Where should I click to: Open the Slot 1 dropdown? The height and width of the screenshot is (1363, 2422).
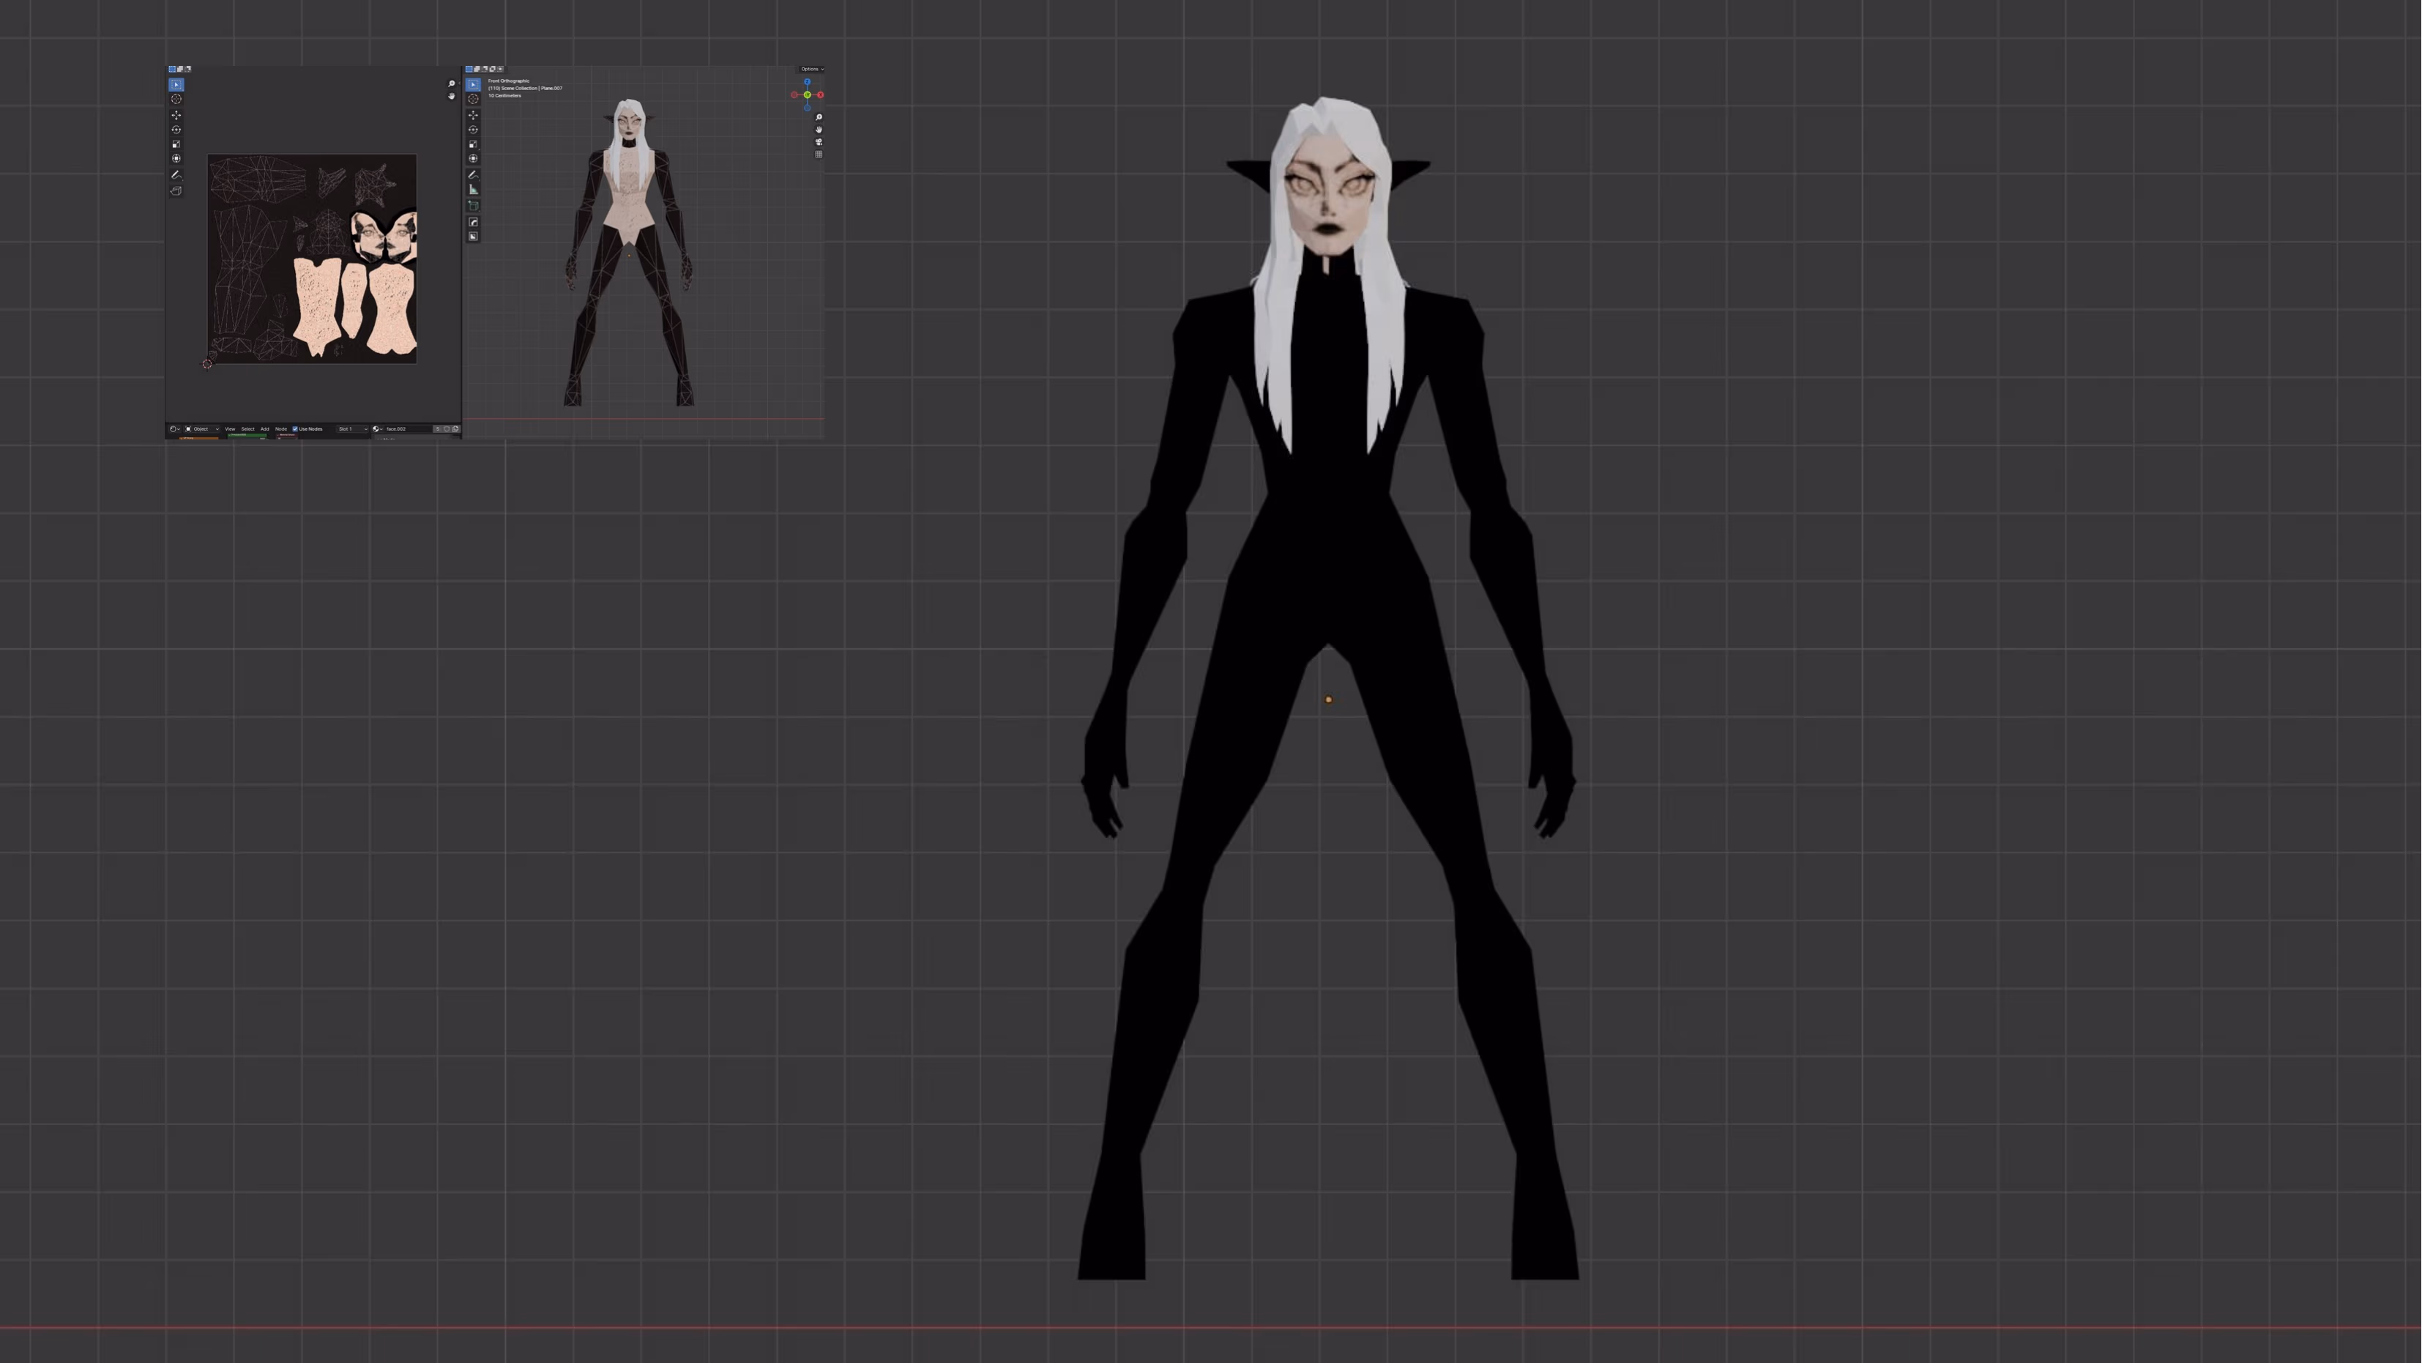click(x=353, y=429)
